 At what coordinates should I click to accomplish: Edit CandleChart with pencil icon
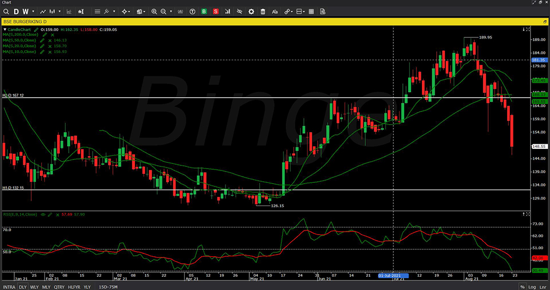pos(36,30)
